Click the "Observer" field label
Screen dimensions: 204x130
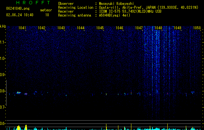click(66, 4)
